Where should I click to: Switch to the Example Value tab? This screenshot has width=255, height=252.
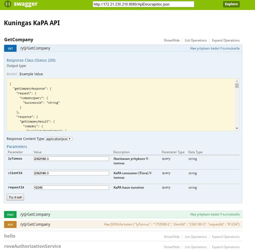(31, 74)
